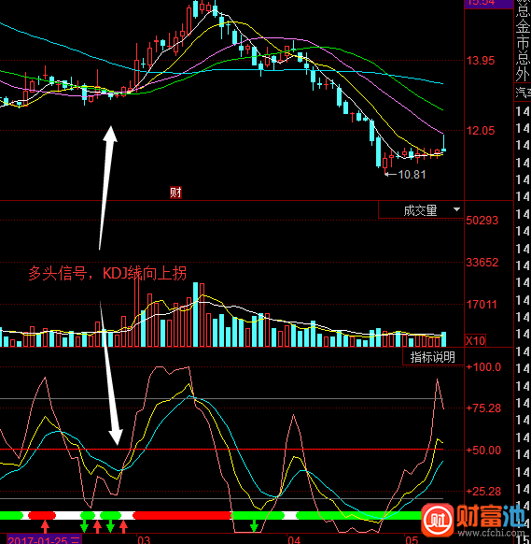The width and height of the screenshot is (531, 544).
Task: Click the red 财 marker icon on chart
Action: (x=175, y=193)
